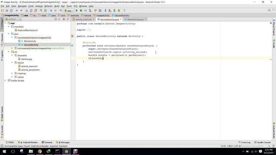
Task: Collapse the res folder
Action: click(9, 52)
